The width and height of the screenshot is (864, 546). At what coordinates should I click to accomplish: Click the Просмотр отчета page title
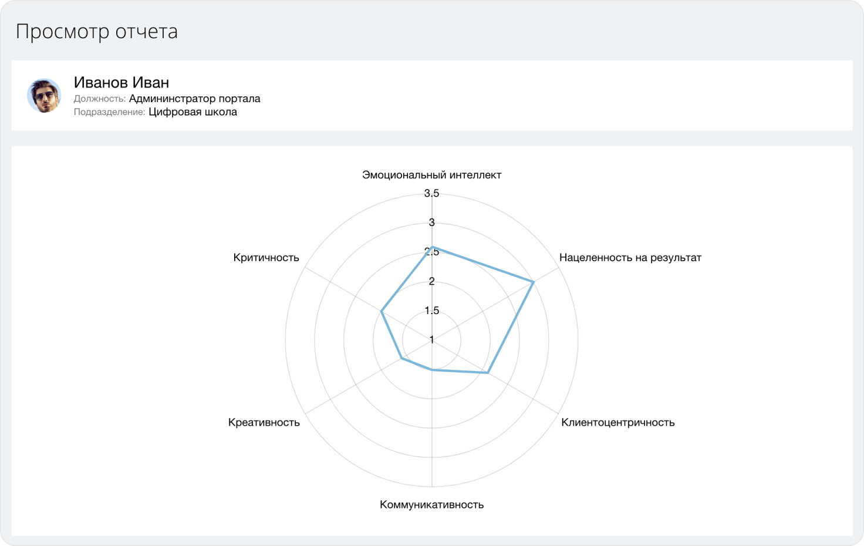click(97, 32)
